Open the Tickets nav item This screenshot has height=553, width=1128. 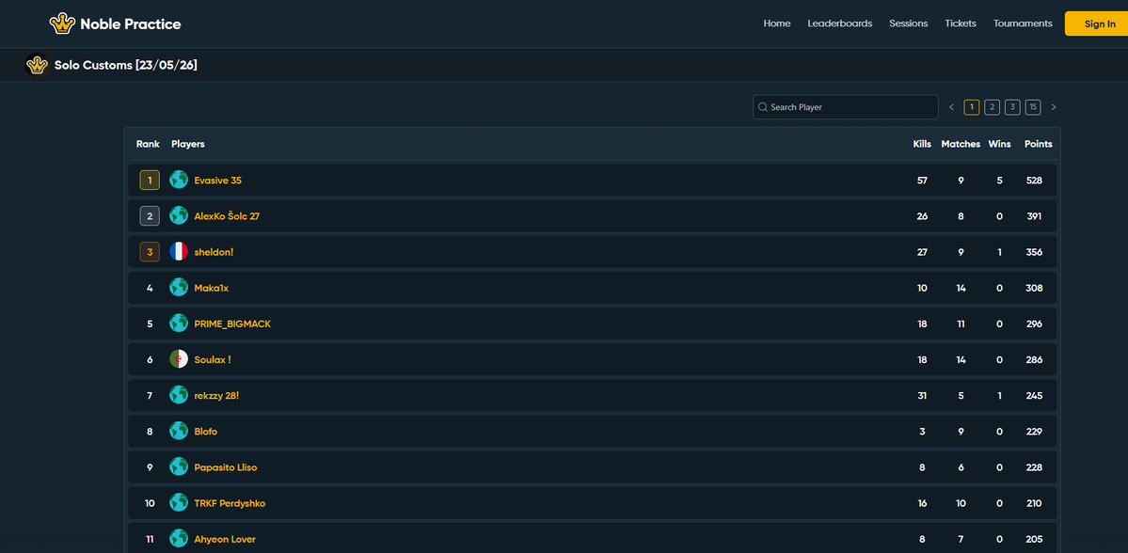click(961, 24)
